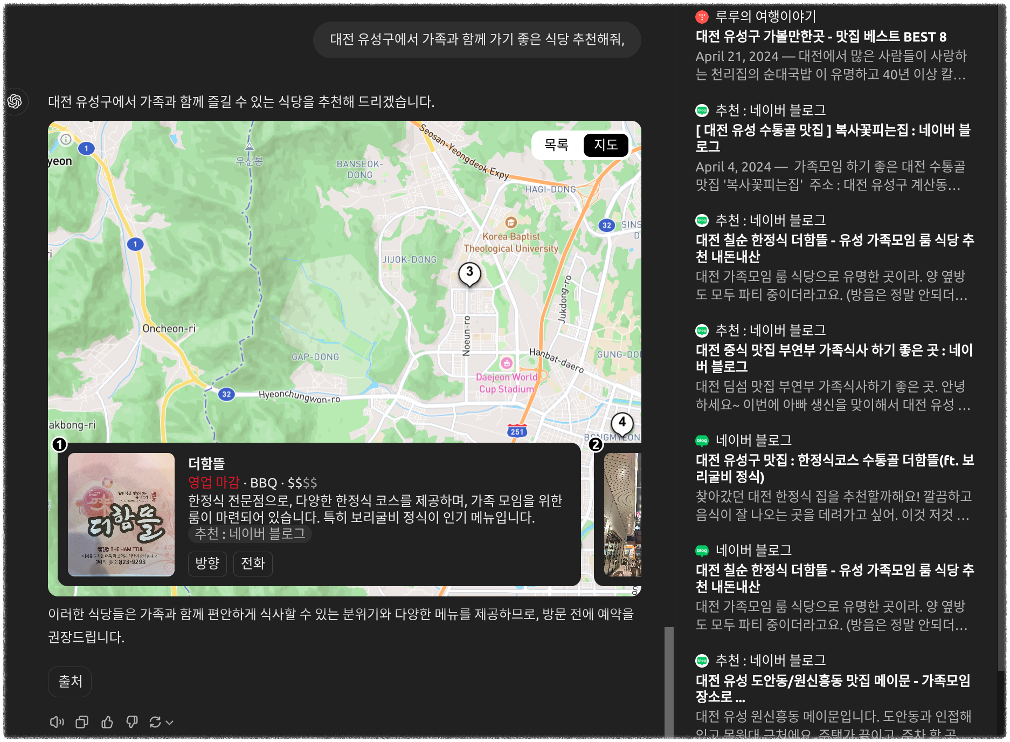Click the 방향 directions button
This screenshot has width=1010, height=742.
pyautogui.click(x=207, y=564)
